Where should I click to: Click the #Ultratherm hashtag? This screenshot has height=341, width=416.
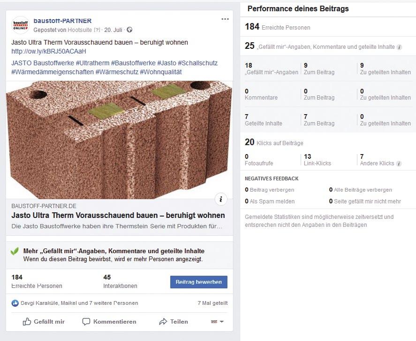pos(92,63)
